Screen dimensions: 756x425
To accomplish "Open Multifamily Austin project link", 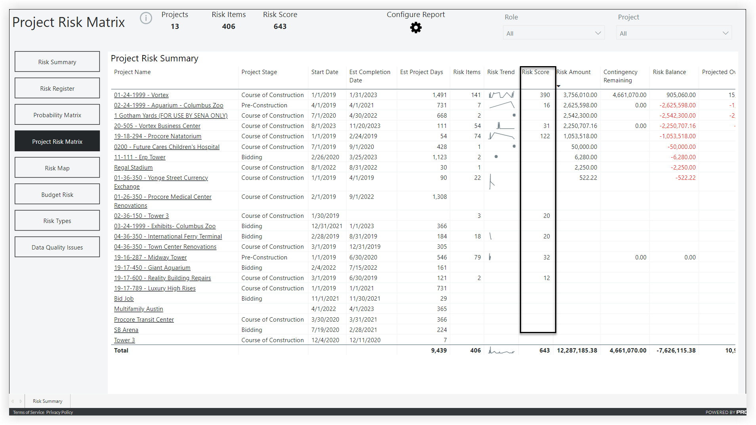I will 138,309.
